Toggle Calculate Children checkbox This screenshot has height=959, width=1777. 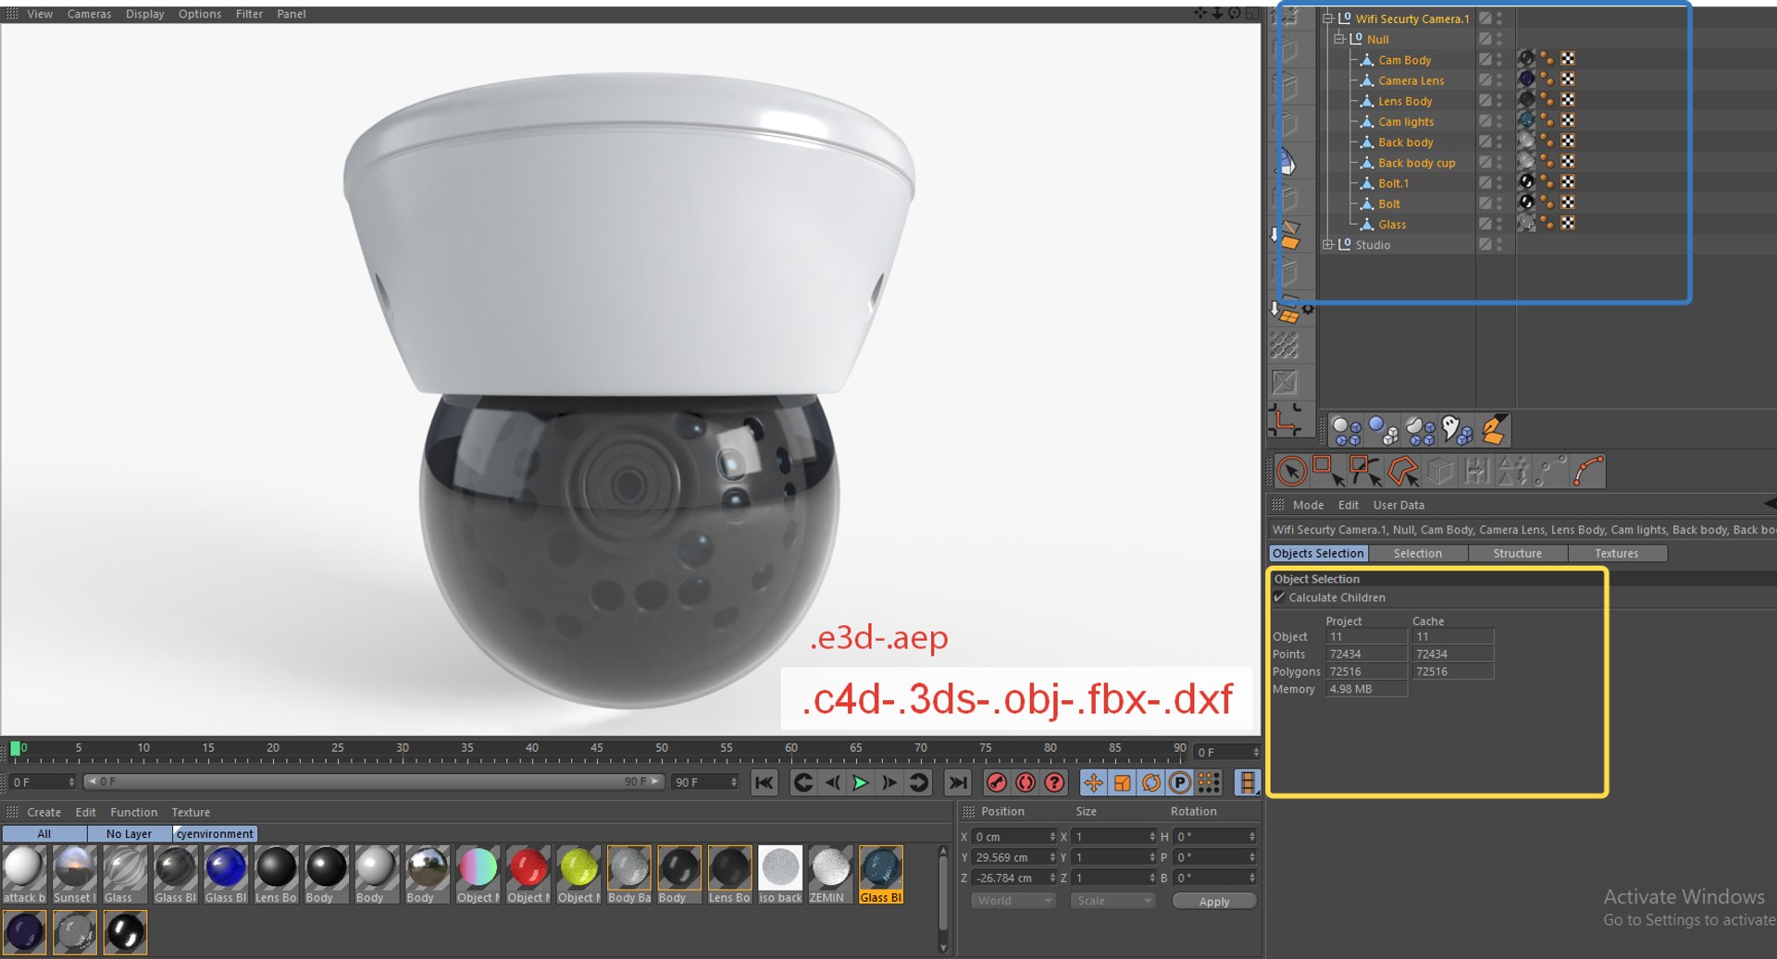1279,597
